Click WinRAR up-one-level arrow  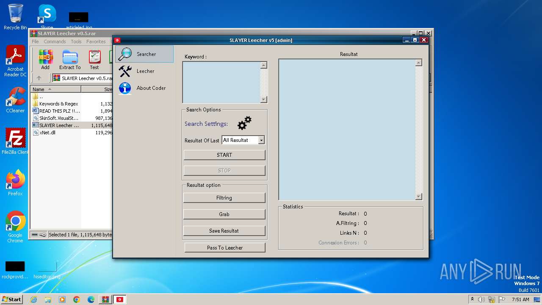pos(39,78)
